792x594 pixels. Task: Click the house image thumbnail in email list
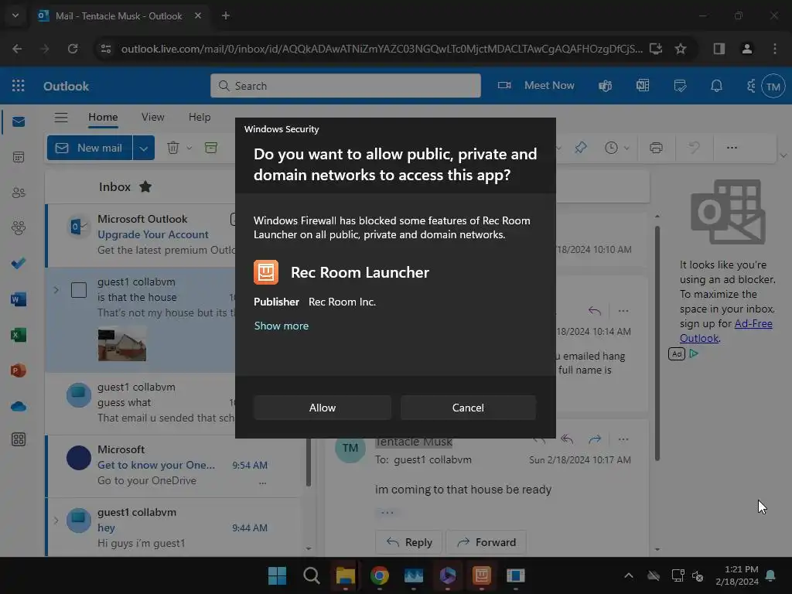tap(121, 345)
